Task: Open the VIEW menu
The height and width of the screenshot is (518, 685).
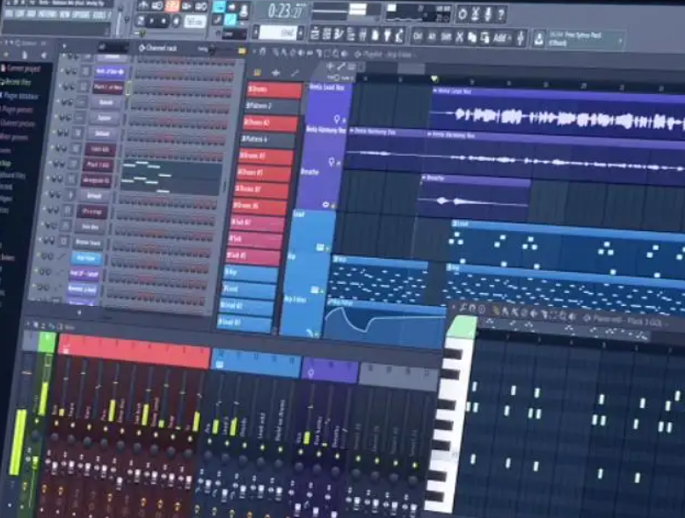Action: (x=64, y=15)
